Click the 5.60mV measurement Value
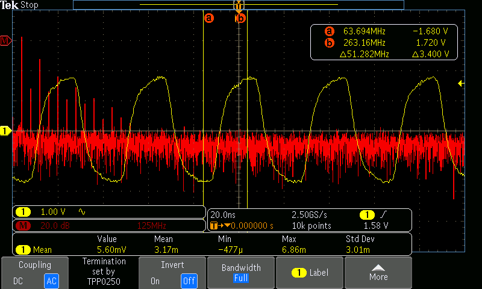482x289 pixels. tap(111, 250)
